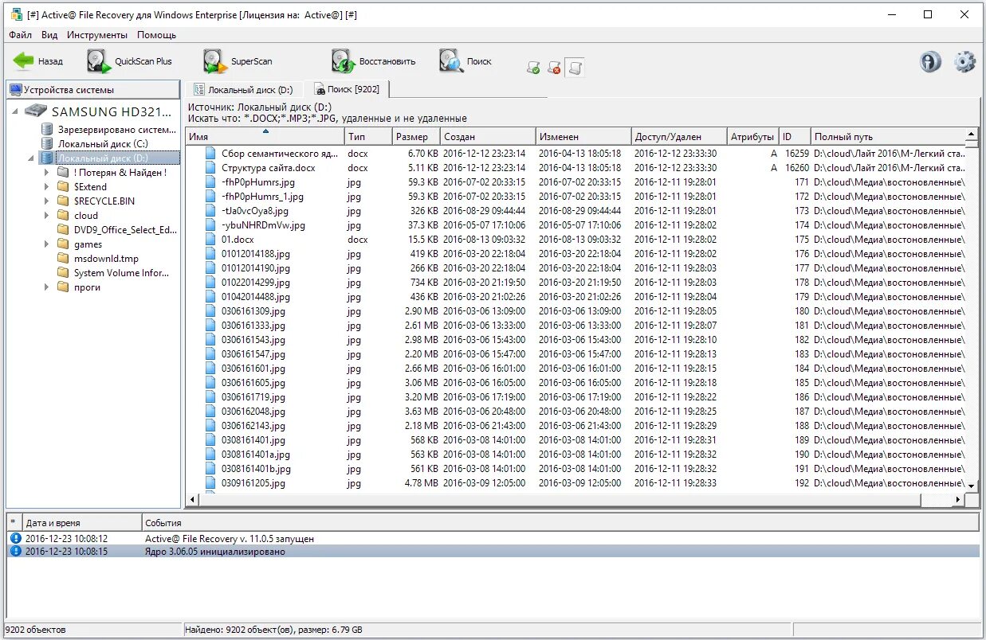Click the file icon of 01.docx
Image resolution: width=986 pixels, height=640 pixels.
[210, 240]
